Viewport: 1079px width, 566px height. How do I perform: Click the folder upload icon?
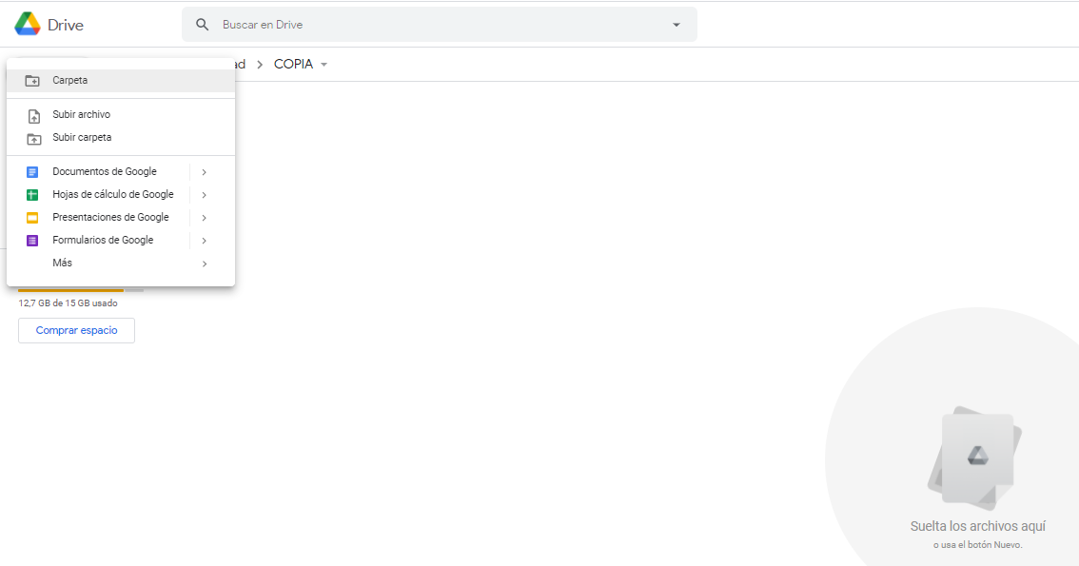pos(33,138)
